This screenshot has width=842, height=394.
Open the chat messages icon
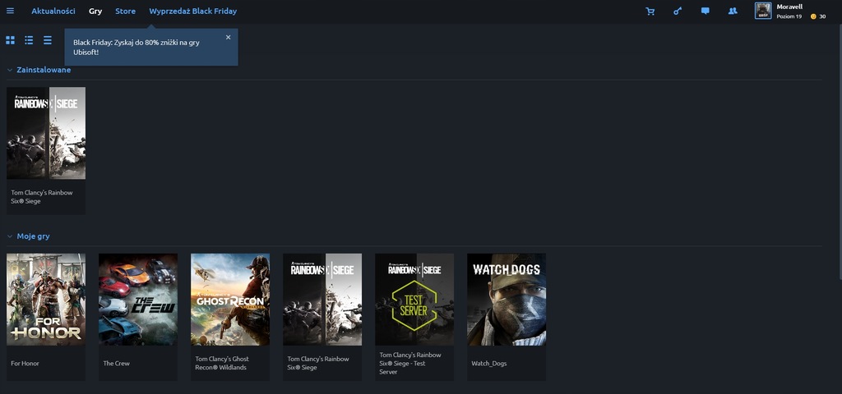[705, 11]
